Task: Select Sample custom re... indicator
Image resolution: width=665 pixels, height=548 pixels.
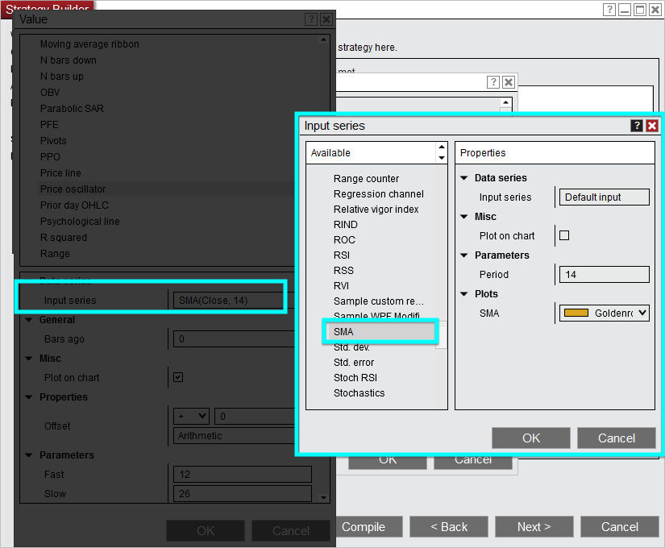Action: coord(378,301)
